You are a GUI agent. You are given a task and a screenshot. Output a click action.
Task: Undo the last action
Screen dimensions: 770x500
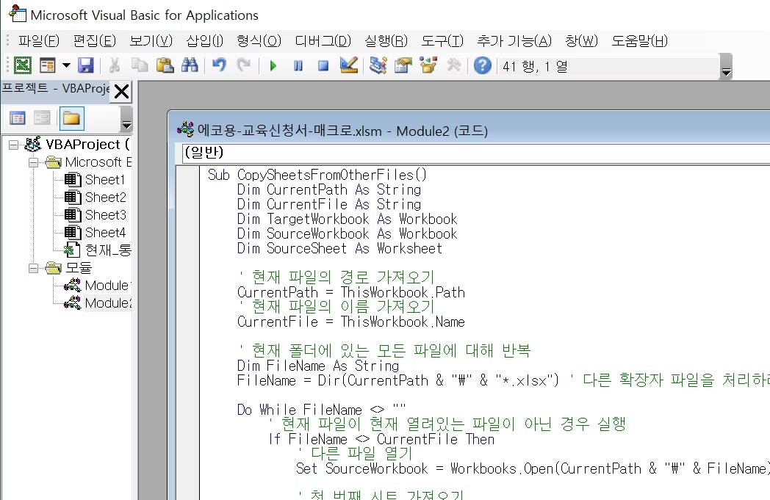pyautogui.click(x=219, y=65)
